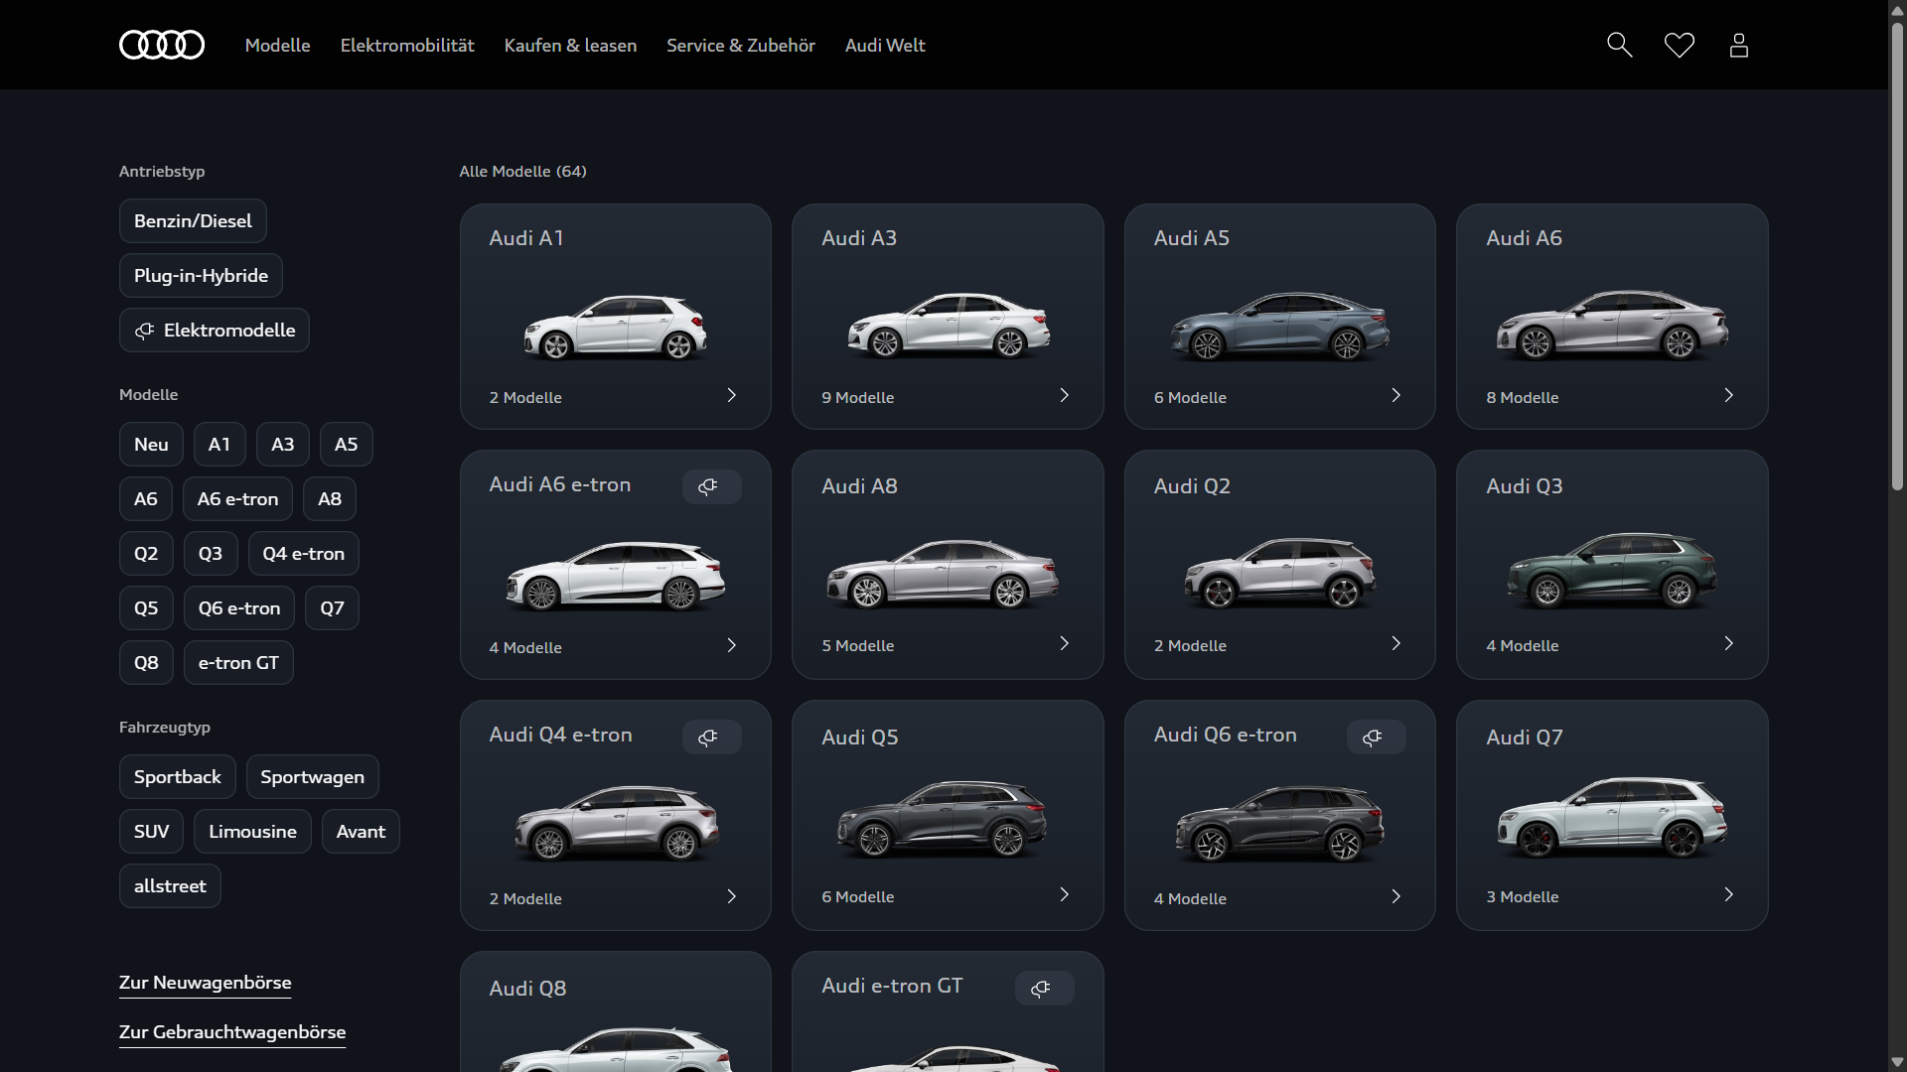Expand Audi Q5 card chevron arrow
Image resolution: width=1907 pixels, height=1072 pixels.
[1064, 894]
